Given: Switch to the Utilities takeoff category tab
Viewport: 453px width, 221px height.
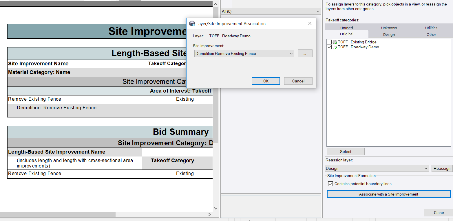Looking at the screenshot, I should (x=431, y=27).
